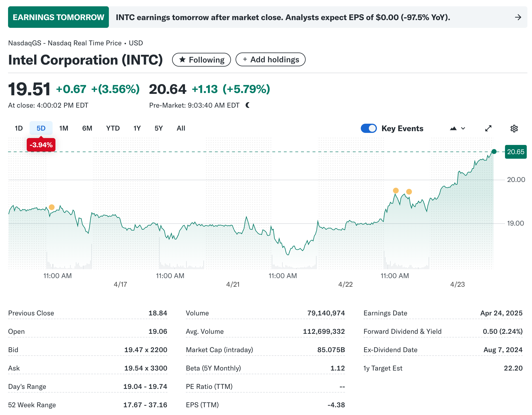The image size is (532, 415).
Task: Click Avg. Volume value 112,699,332
Action: pyautogui.click(x=324, y=331)
